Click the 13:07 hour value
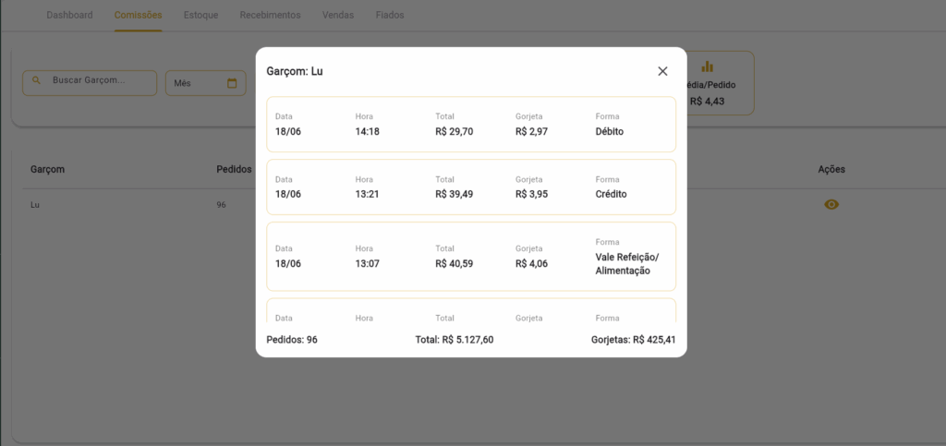This screenshot has height=446, width=946. (x=368, y=263)
